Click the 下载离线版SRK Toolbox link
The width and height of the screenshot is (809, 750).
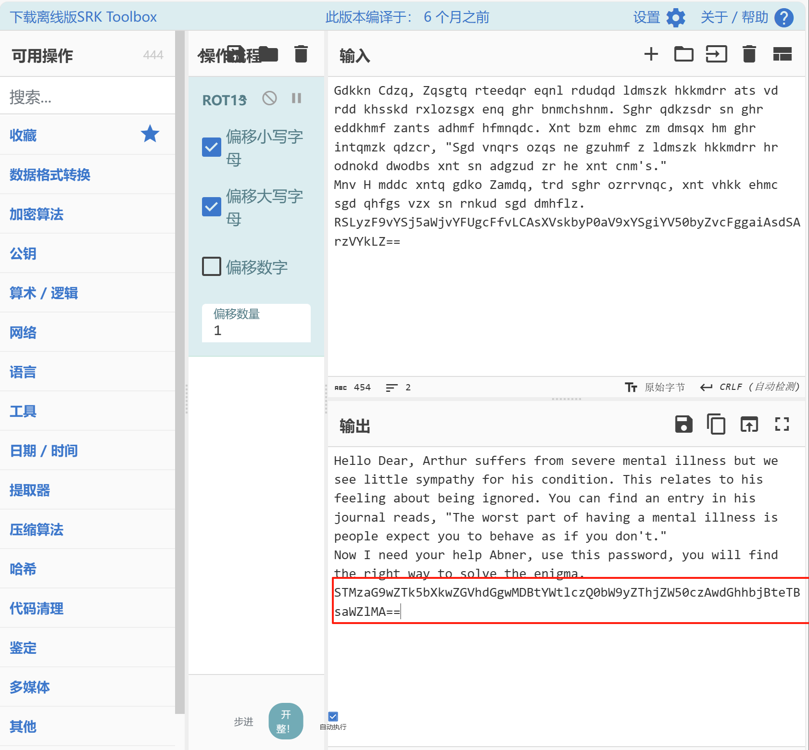click(83, 17)
